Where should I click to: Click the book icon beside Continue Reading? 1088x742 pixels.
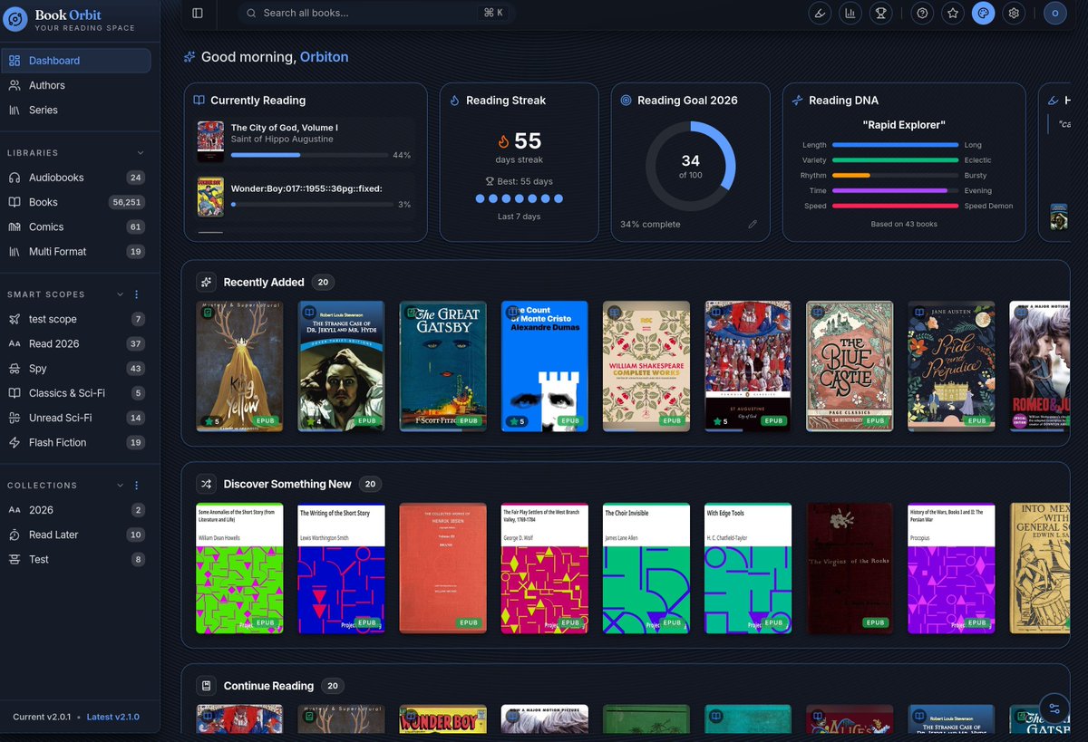click(x=207, y=686)
